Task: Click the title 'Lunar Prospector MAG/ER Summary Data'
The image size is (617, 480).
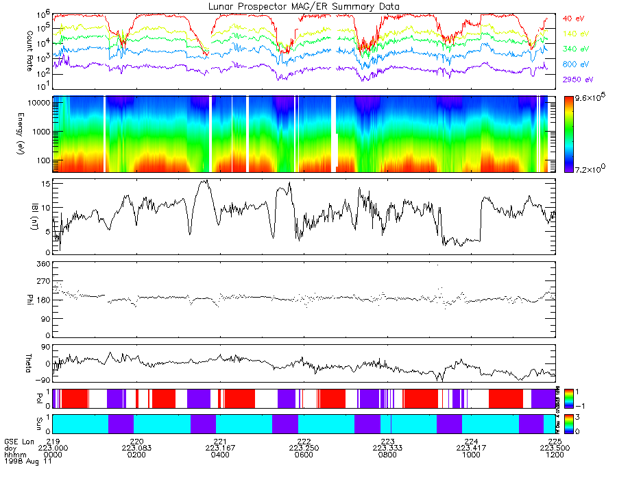Action: (304, 7)
